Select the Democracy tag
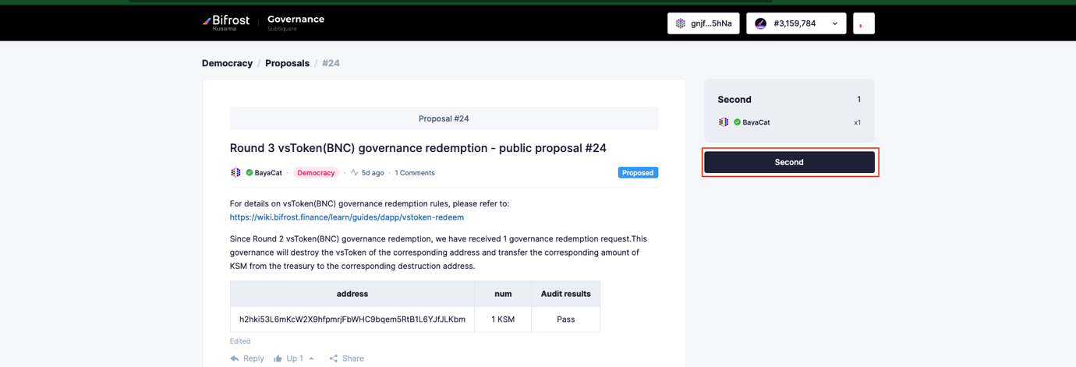This screenshot has width=1076, height=367. tap(316, 173)
